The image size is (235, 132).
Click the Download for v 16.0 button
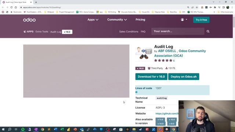click(151, 77)
